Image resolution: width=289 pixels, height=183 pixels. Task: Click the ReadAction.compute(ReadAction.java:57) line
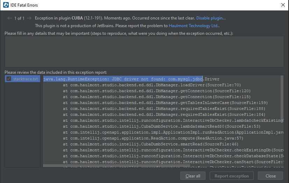[x=153, y=138]
